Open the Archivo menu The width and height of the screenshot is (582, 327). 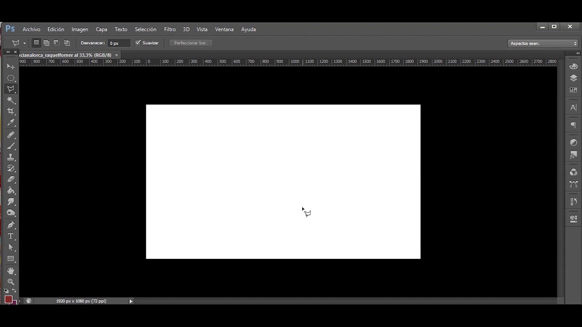pyautogui.click(x=31, y=29)
